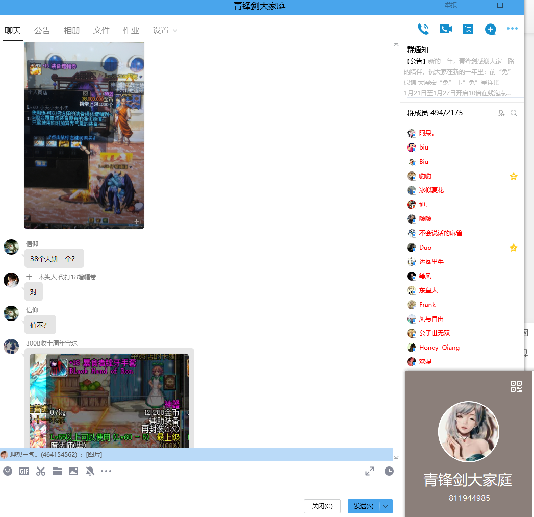Viewport: 534px width, 517px height.
Task: Open more input tools ellipsis
Action: [106, 471]
